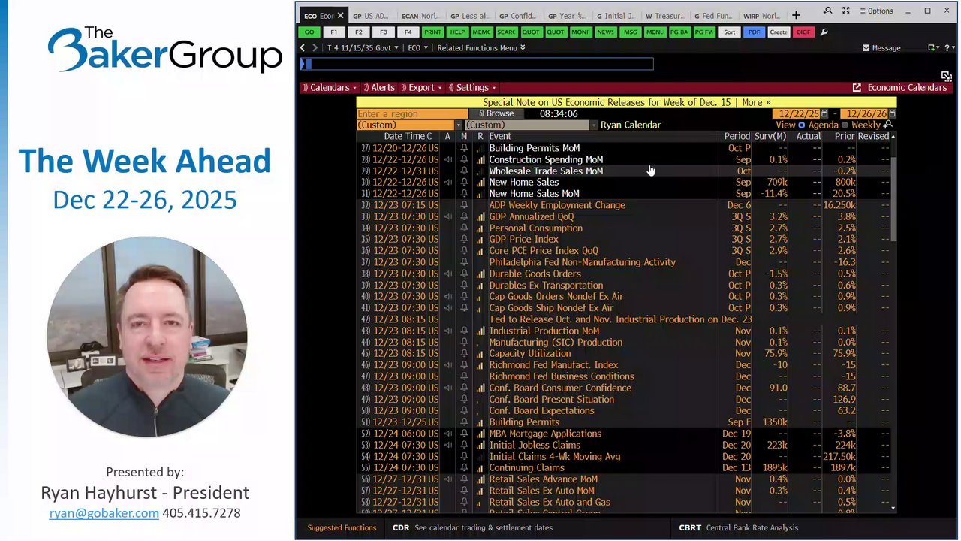Click the green MSG toolbar key
This screenshot has height=541, width=961.
coord(630,32)
